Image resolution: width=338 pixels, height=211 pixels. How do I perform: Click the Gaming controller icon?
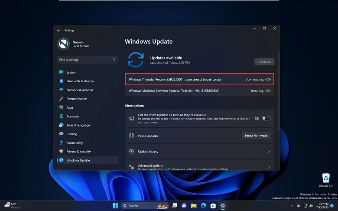pyautogui.click(x=61, y=133)
